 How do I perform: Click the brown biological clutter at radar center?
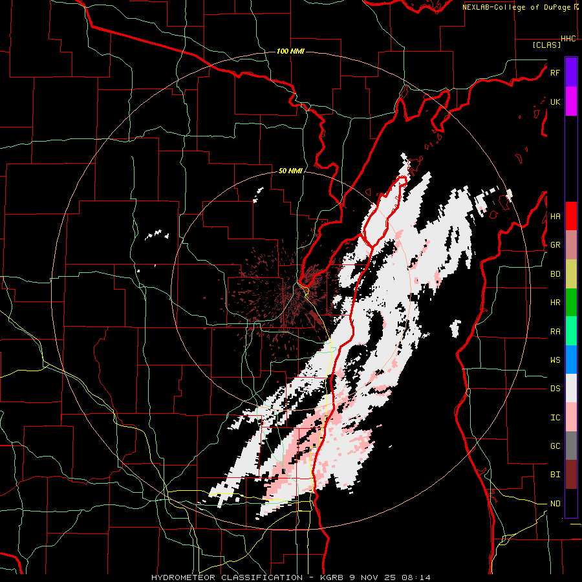(x=290, y=297)
